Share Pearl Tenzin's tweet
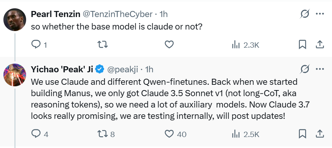Image resolution: width=332 pixels, height=148 pixels. point(320,45)
